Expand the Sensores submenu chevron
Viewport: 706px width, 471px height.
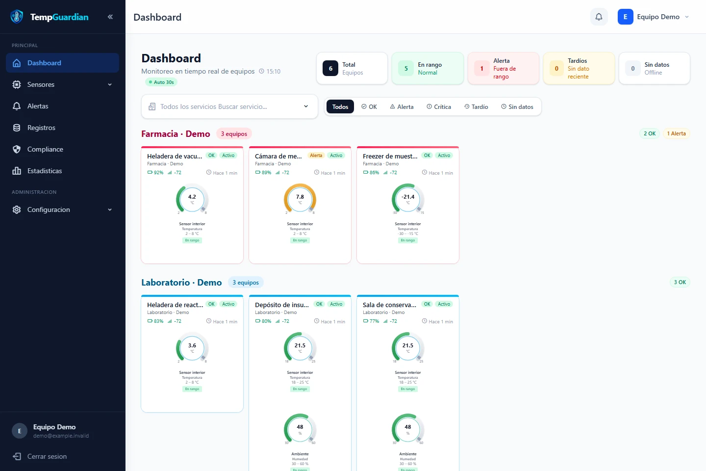110,84
